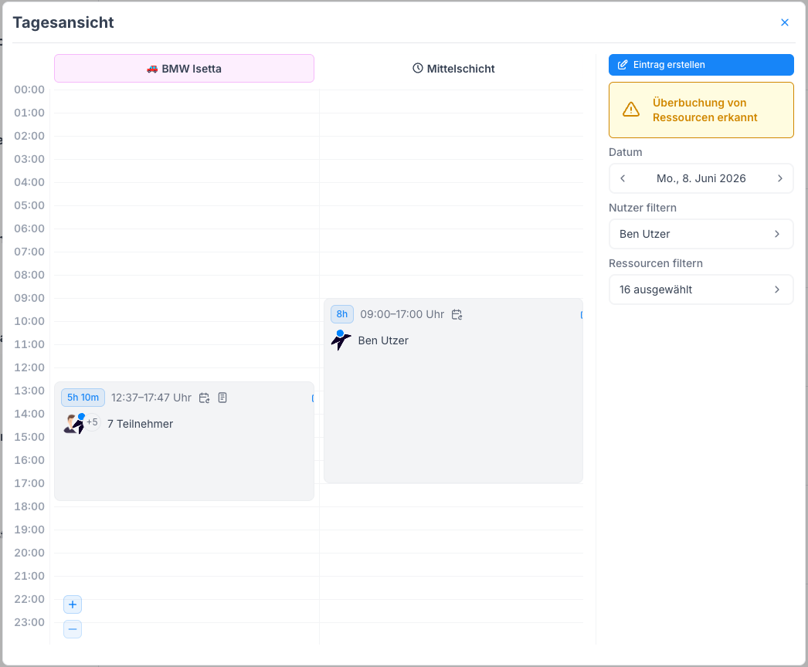
Task: Click the Ben Utzer name in the entry
Action: (x=383, y=340)
